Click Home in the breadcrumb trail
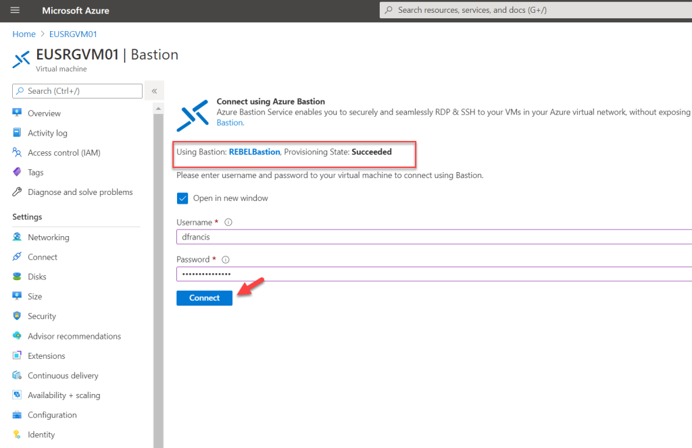Screen dimensions: 692x448 point(22,34)
